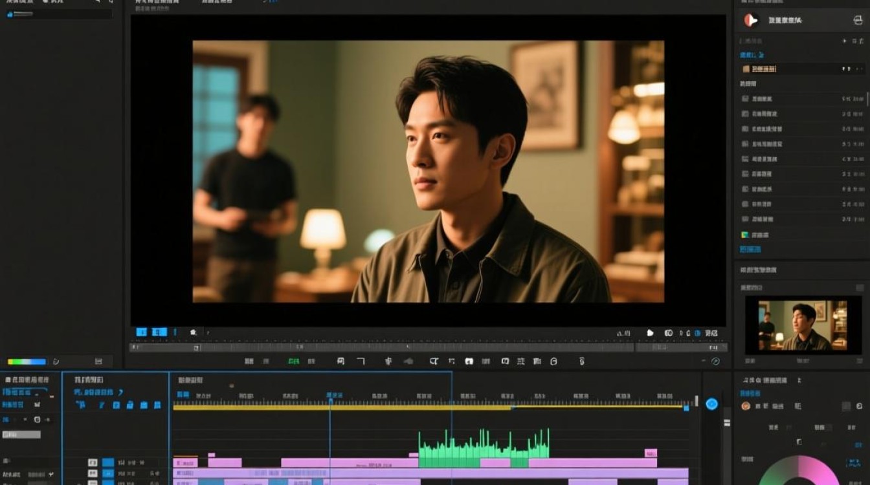Click the printer-shaped icon in the top-right panel header
Image resolution: width=870 pixels, height=485 pixels.
(858, 21)
